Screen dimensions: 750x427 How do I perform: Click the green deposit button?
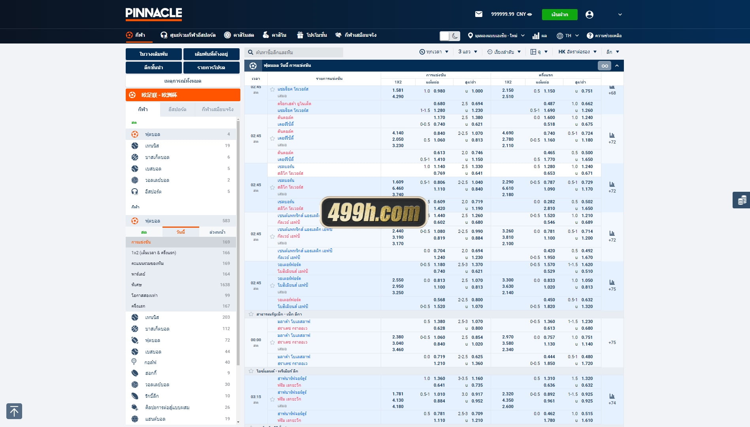tap(559, 15)
